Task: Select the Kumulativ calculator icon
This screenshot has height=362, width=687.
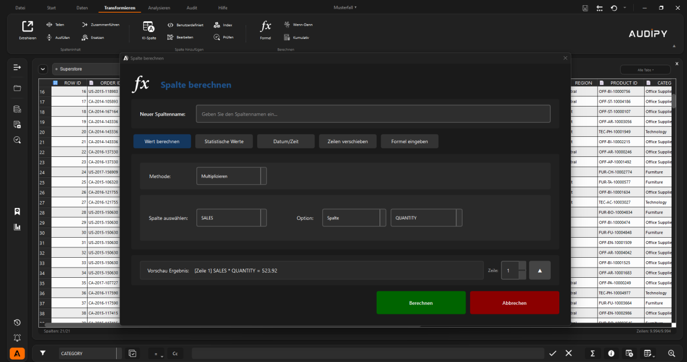Action: pyautogui.click(x=287, y=37)
